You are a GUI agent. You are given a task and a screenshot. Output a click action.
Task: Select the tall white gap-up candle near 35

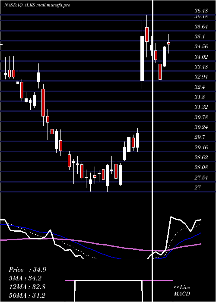[x=142, y=58]
